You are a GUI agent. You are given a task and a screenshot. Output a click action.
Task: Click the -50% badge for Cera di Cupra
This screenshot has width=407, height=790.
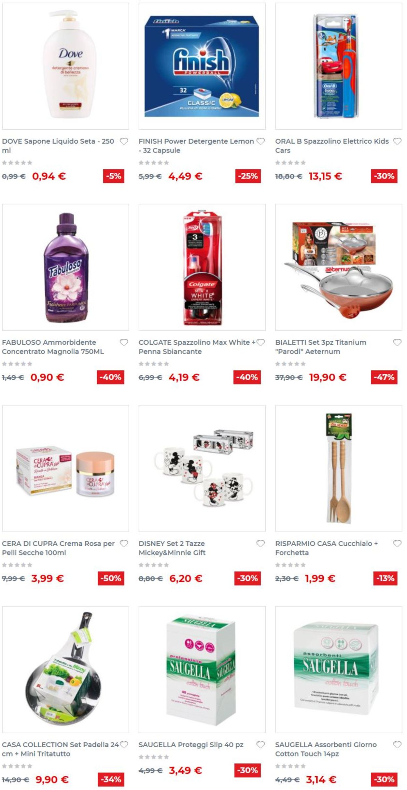pos(111,578)
